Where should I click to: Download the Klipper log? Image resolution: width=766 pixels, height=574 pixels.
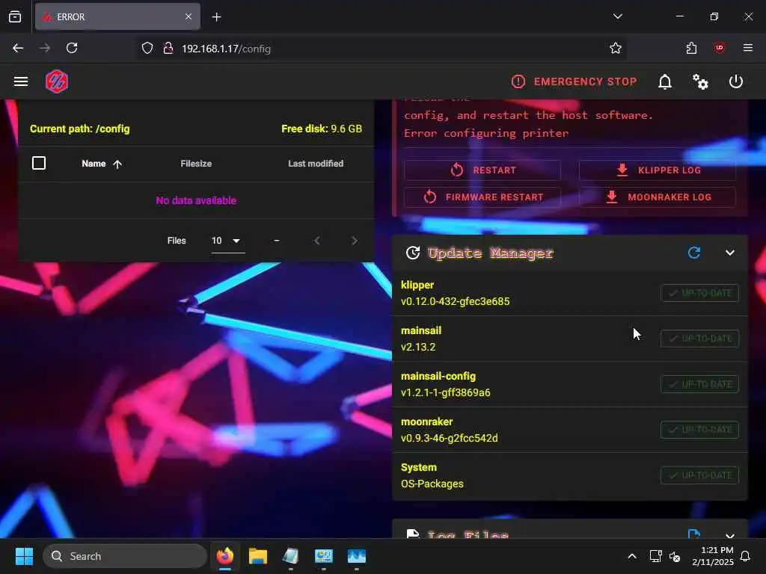657,170
